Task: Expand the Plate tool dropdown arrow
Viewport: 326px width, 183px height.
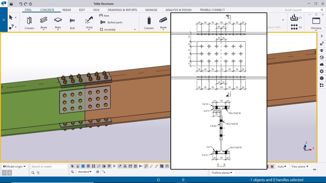Action: point(58,30)
